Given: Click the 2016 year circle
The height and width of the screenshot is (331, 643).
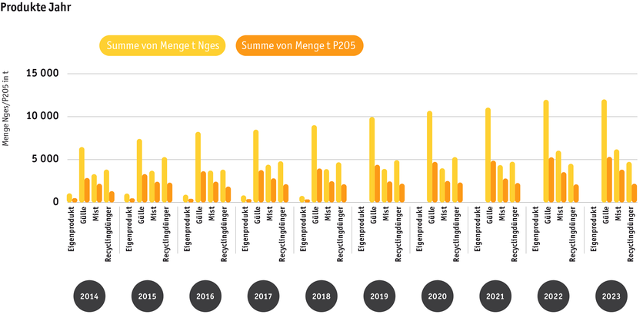Looking at the screenshot, I should pos(205,296).
